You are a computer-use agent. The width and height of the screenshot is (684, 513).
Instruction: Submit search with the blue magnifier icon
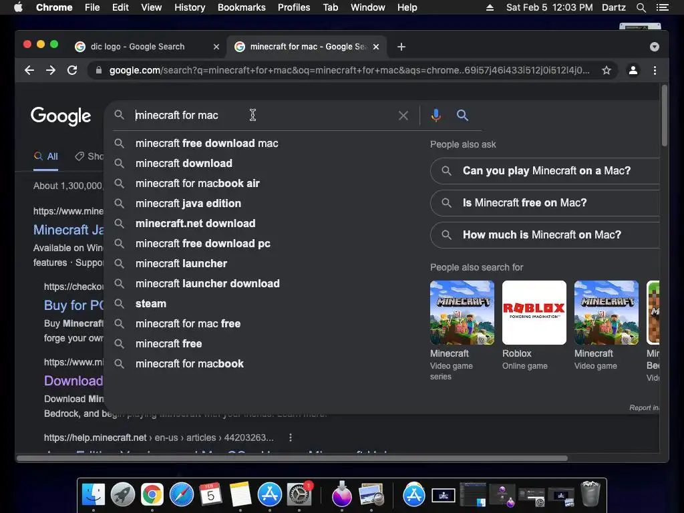click(462, 115)
